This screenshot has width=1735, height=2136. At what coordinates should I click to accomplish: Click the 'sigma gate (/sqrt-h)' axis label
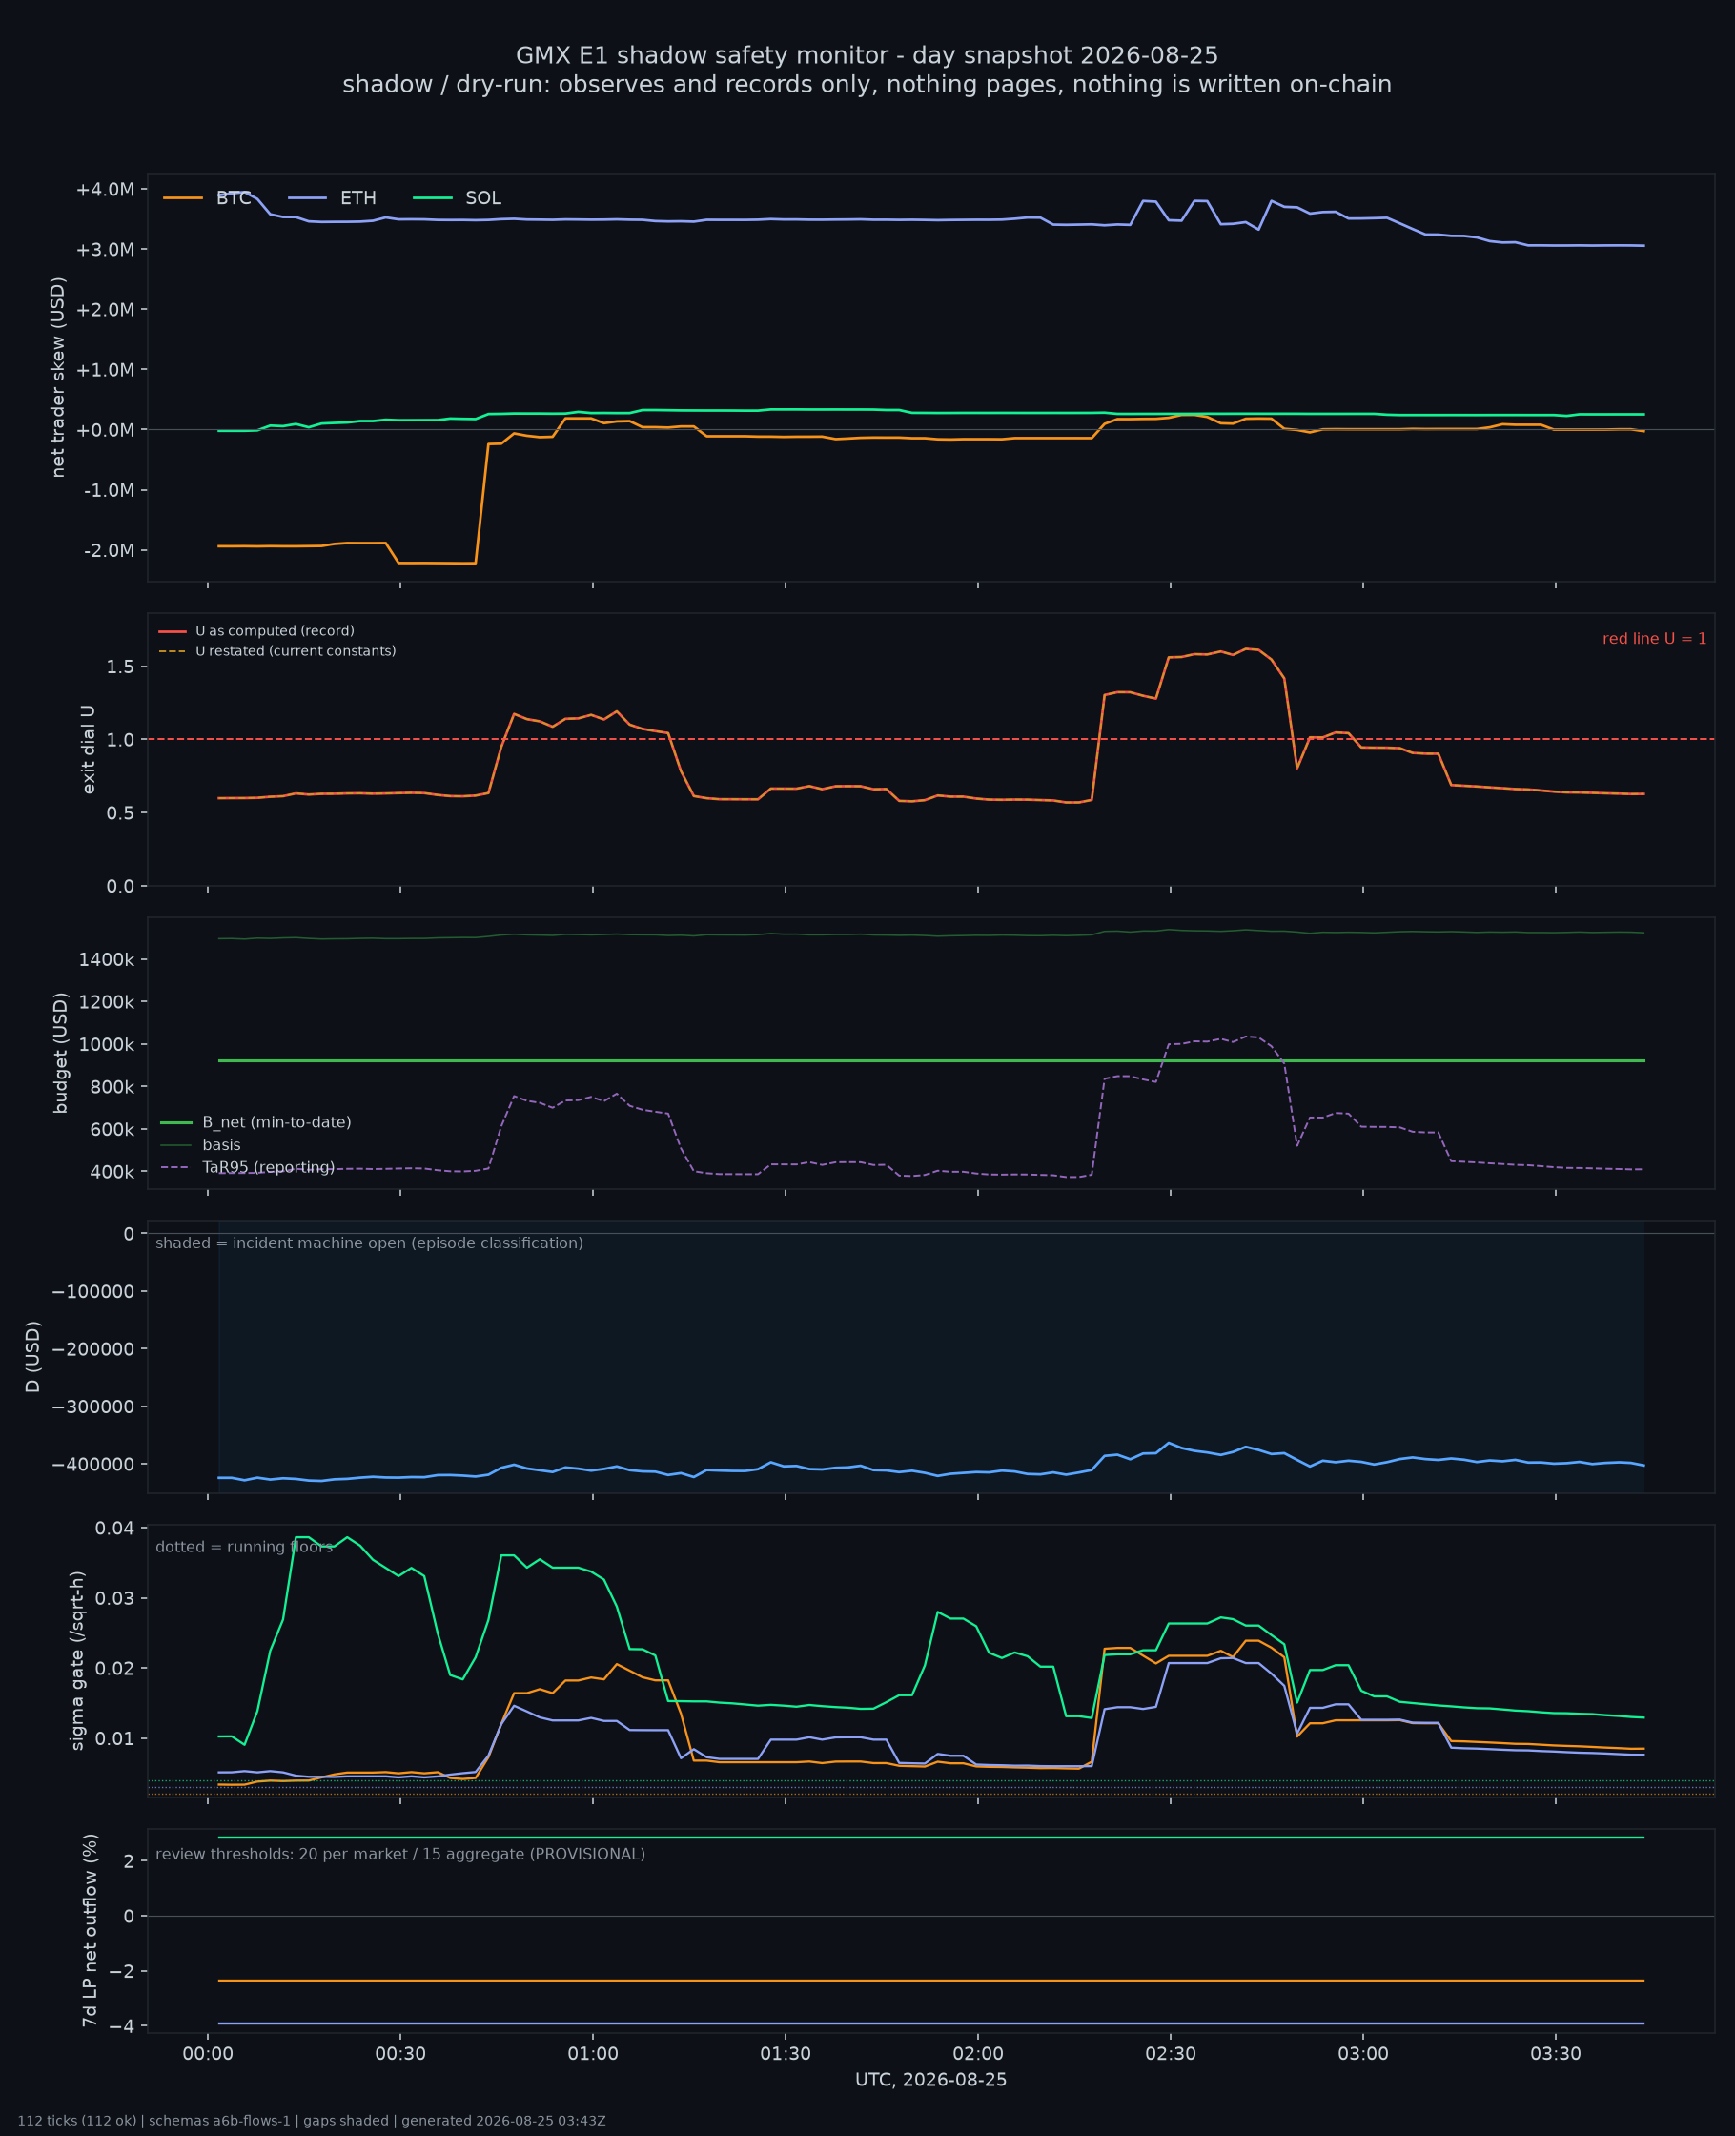coord(77,1661)
